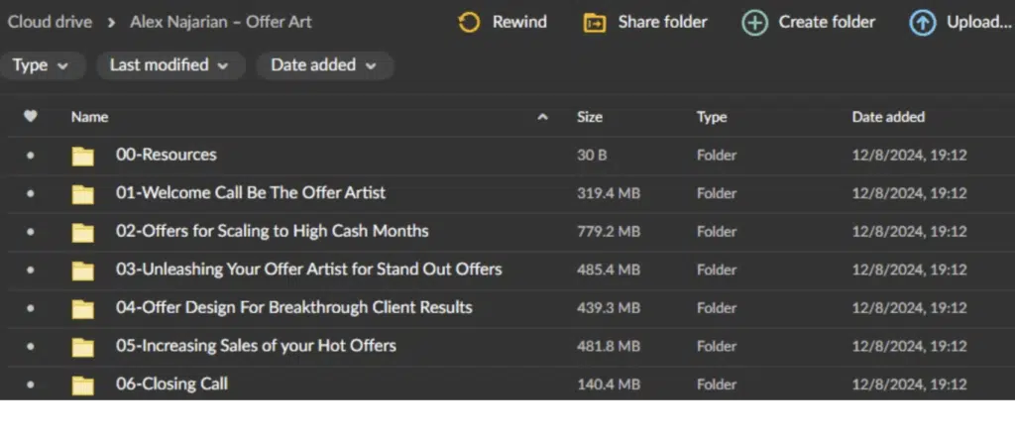The image size is (1015, 436).
Task: Open the 06-Closing Call folder
Action: [171, 383]
